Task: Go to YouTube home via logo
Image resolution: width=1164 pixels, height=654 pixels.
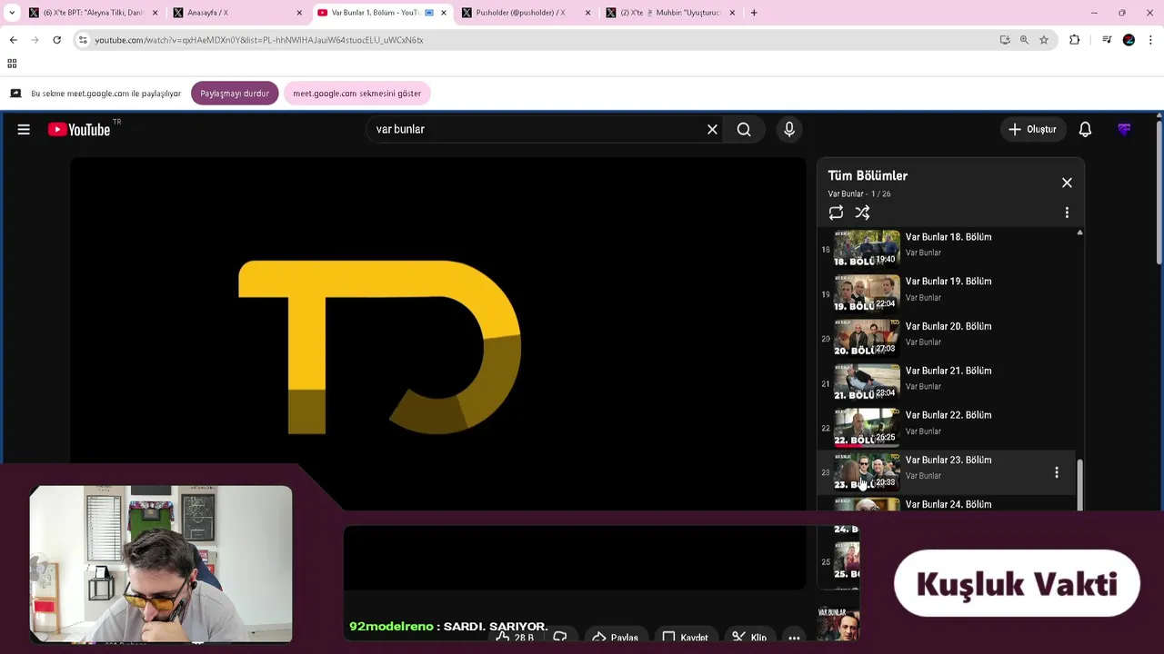Action: [x=79, y=130]
